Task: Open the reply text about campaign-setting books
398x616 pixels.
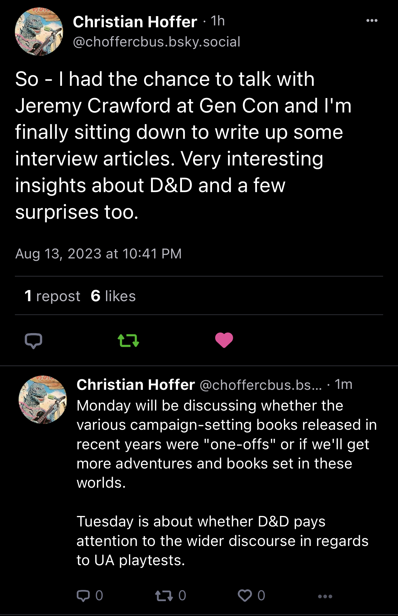Action: [x=226, y=444]
